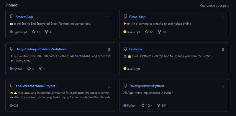The width and height of the screenshot is (236, 116).
Task: Click the repo icon beside The-WeatherMan-Project
Action: coord(12,86)
